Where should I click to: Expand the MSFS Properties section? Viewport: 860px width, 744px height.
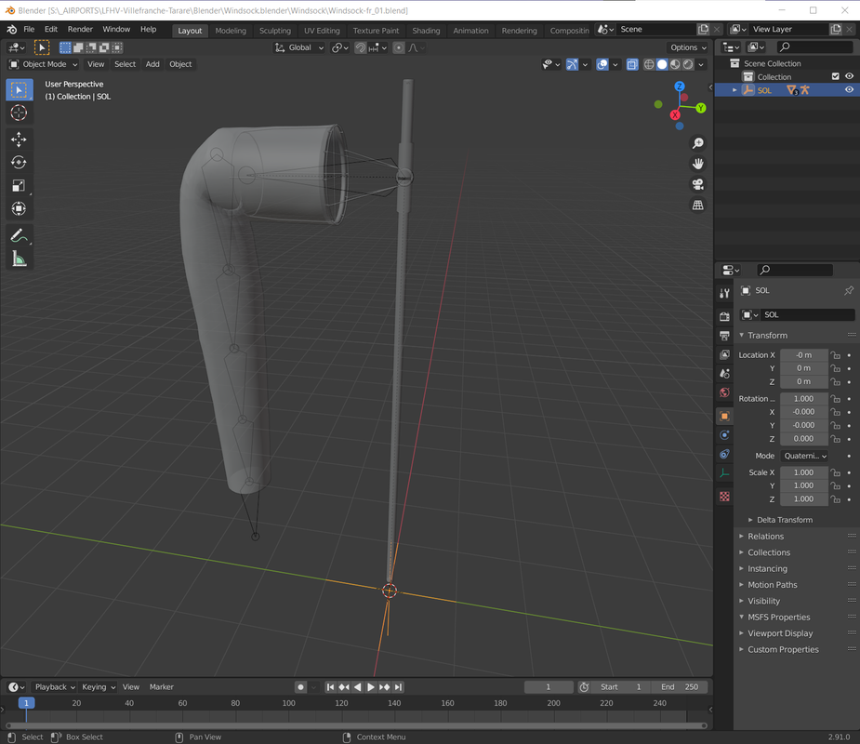(x=778, y=618)
